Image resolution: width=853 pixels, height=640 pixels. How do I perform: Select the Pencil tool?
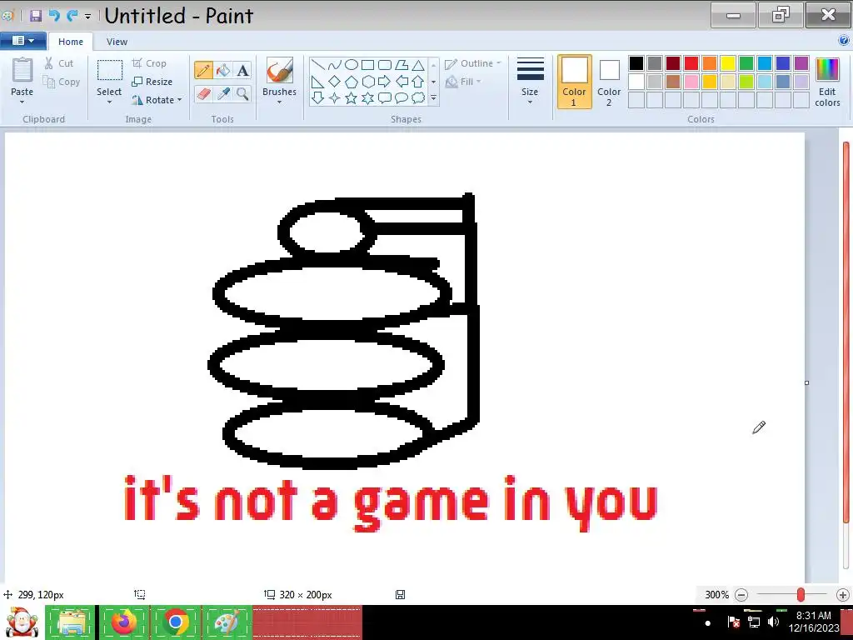pos(203,70)
